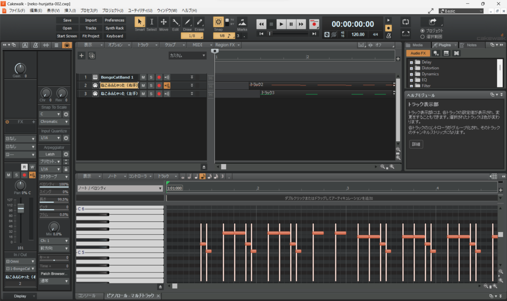Arm the transport Record button

313,24
